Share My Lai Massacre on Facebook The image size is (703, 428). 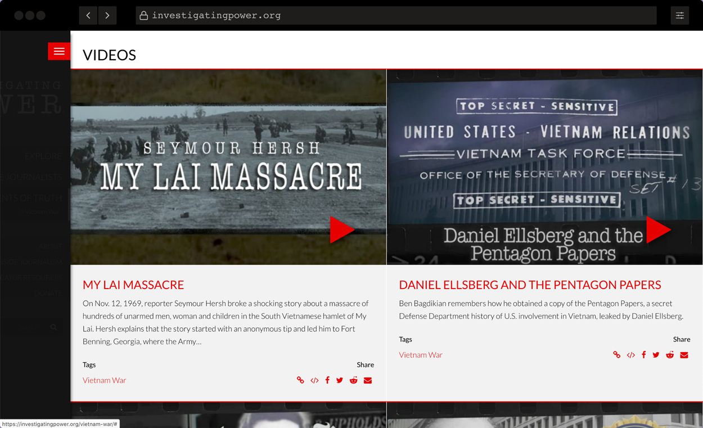pyautogui.click(x=327, y=380)
